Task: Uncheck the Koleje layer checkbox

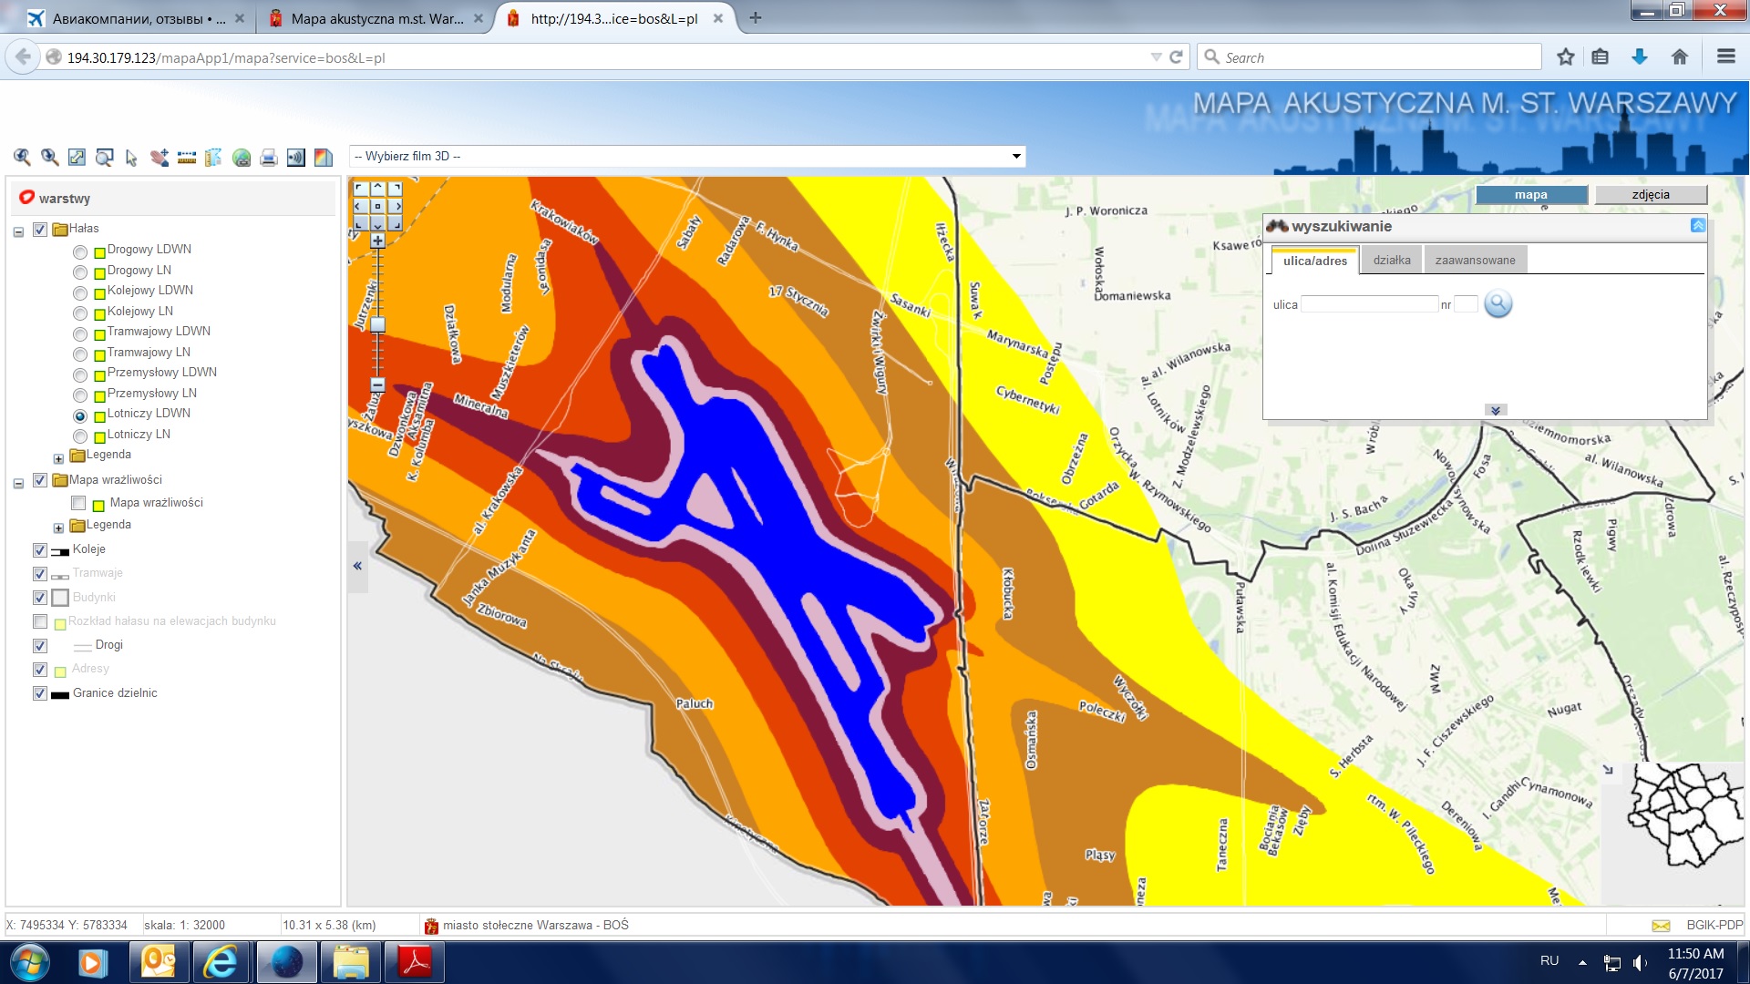Action: [39, 549]
